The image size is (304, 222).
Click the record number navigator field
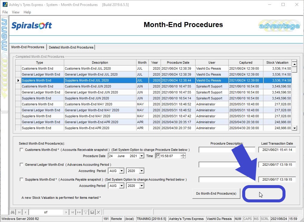pos(46,212)
